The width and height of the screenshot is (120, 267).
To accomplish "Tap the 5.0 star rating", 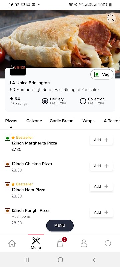I will (x=15, y=99).
